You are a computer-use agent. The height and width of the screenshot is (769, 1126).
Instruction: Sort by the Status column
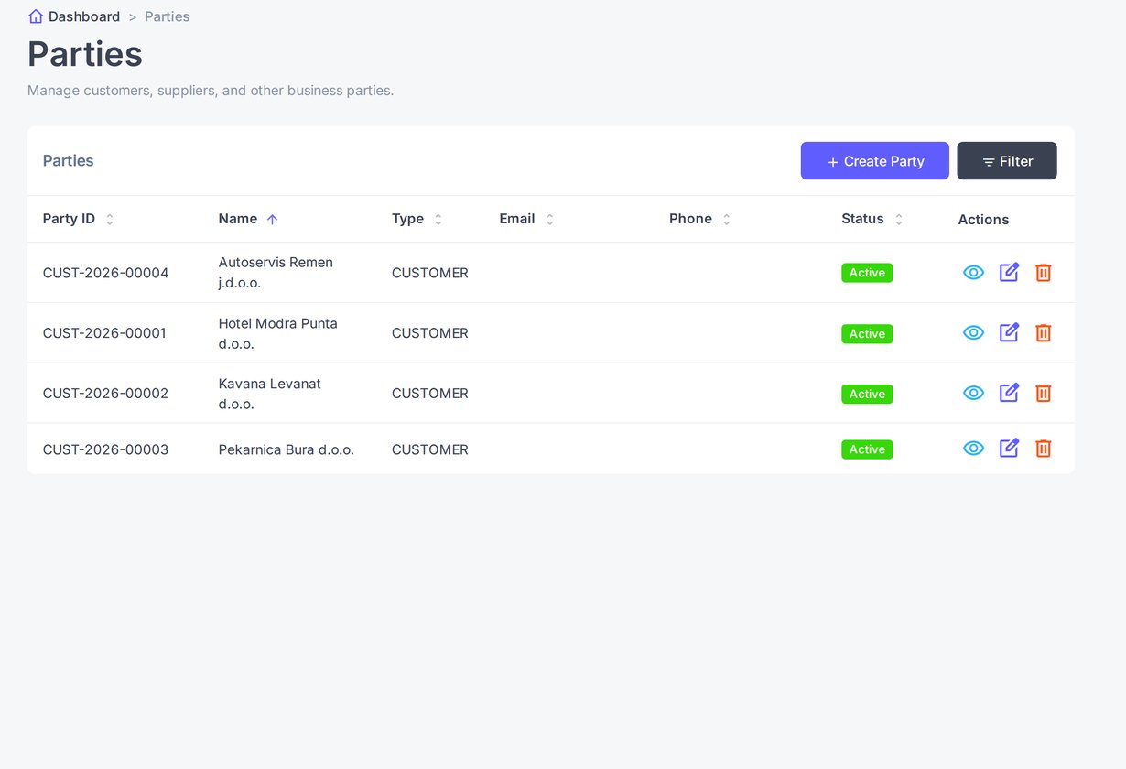[872, 219]
